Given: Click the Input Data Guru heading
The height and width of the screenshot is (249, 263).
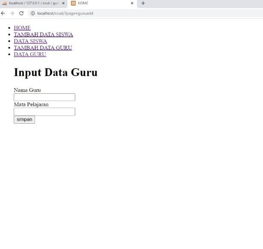Looking at the screenshot, I should (56, 72).
